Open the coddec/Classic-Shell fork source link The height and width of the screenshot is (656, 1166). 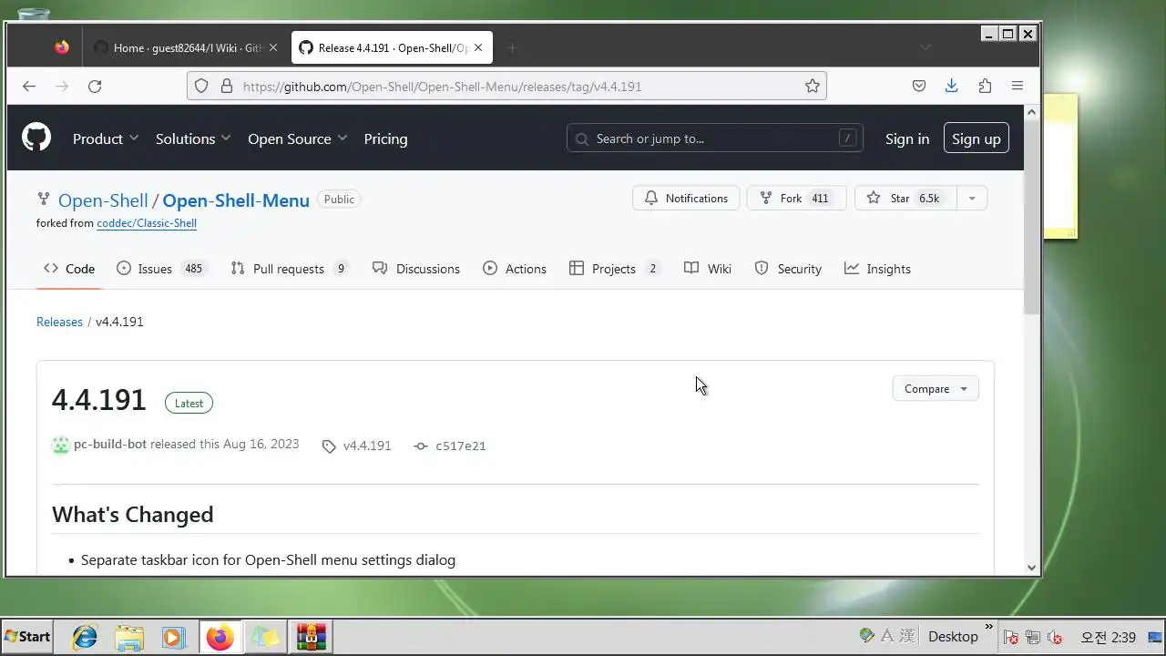[147, 223]
